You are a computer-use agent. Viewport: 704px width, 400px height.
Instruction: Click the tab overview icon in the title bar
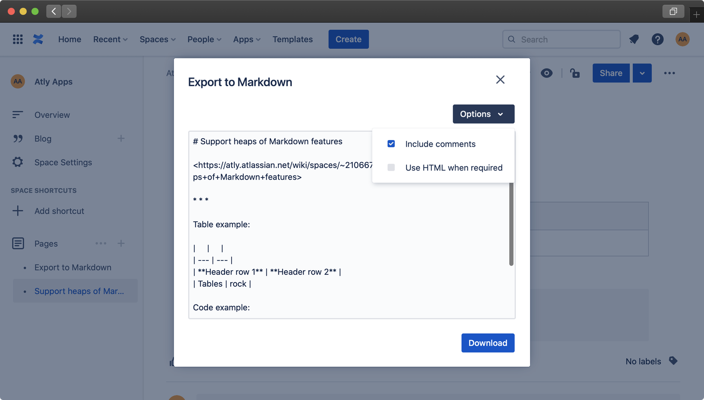click(673, 11)
